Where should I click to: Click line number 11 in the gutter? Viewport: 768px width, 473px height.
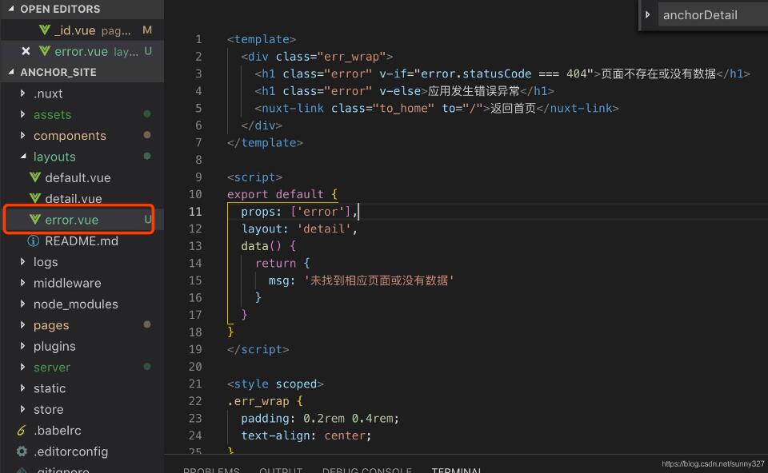click(195, 211)
